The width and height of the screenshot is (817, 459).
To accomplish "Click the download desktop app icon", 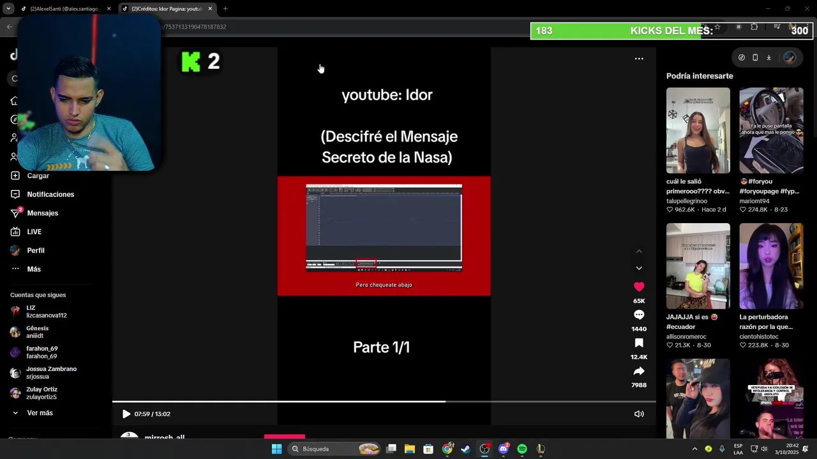I will click(x=769, y=57).
